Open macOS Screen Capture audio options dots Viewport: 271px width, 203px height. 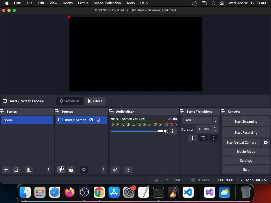tap(173, 131)
